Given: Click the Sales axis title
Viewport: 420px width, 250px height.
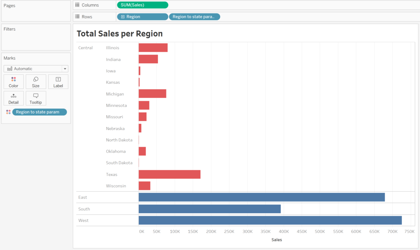Looking at the screenshot, I should tap(276, 240).
